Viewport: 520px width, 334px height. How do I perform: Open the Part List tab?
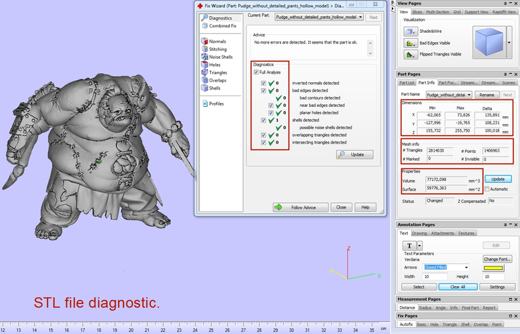(407, 83)
